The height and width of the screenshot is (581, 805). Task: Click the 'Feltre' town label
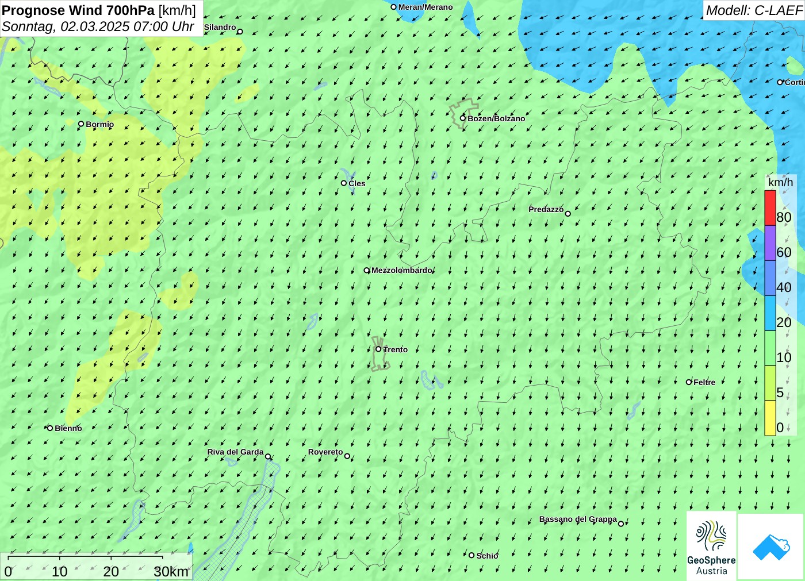pyautogui.click(x=704, y=382)
